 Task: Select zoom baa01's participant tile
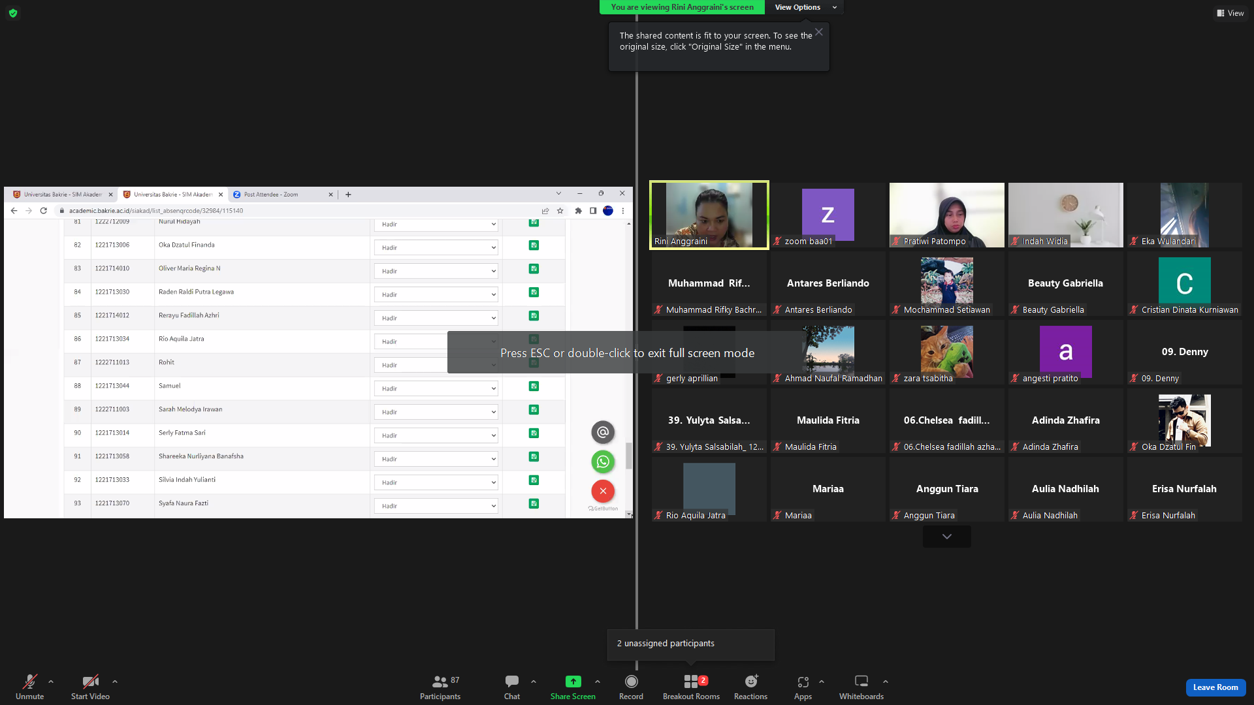(828, 215)
